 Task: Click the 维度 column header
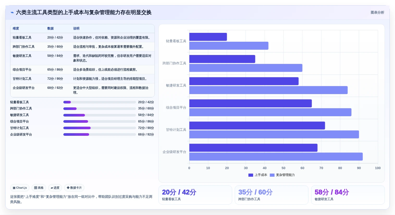[x=16, y=28]
